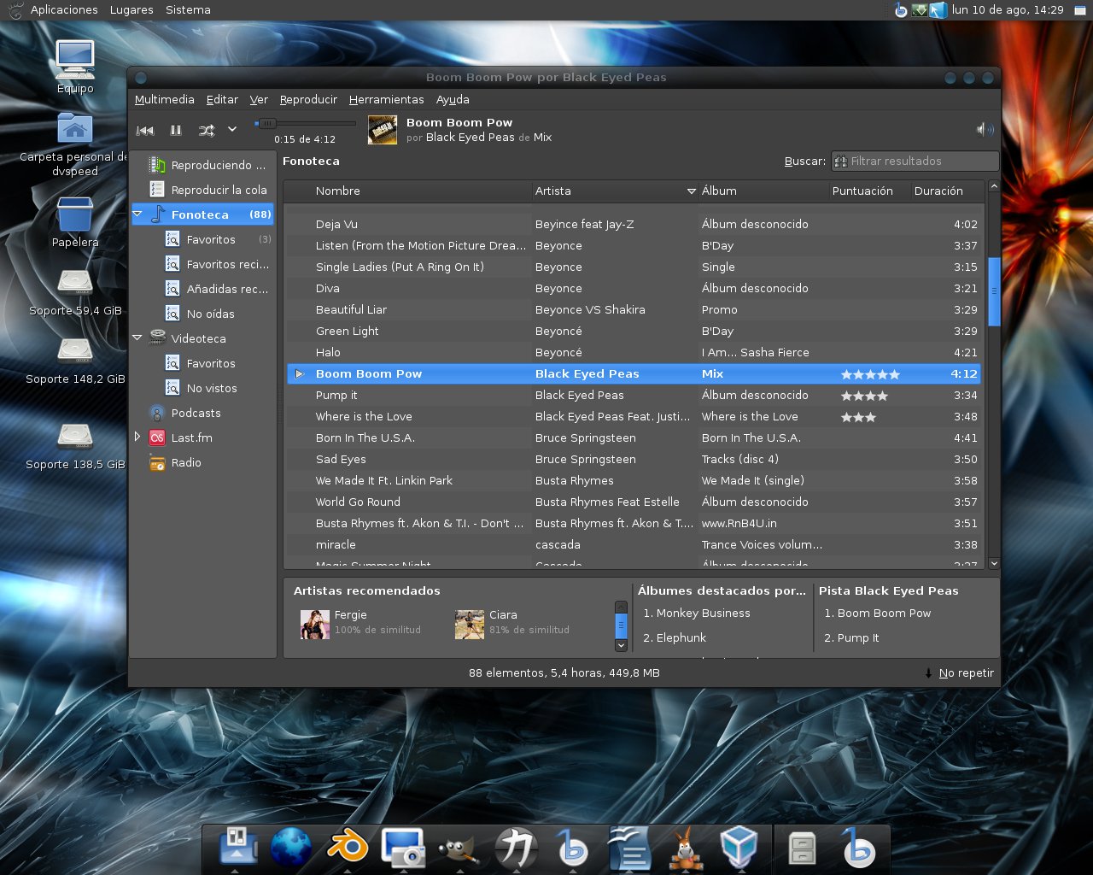Open the Reproducir menu
The height and width of the screenshot is (875, 1093).
[308, 100]
